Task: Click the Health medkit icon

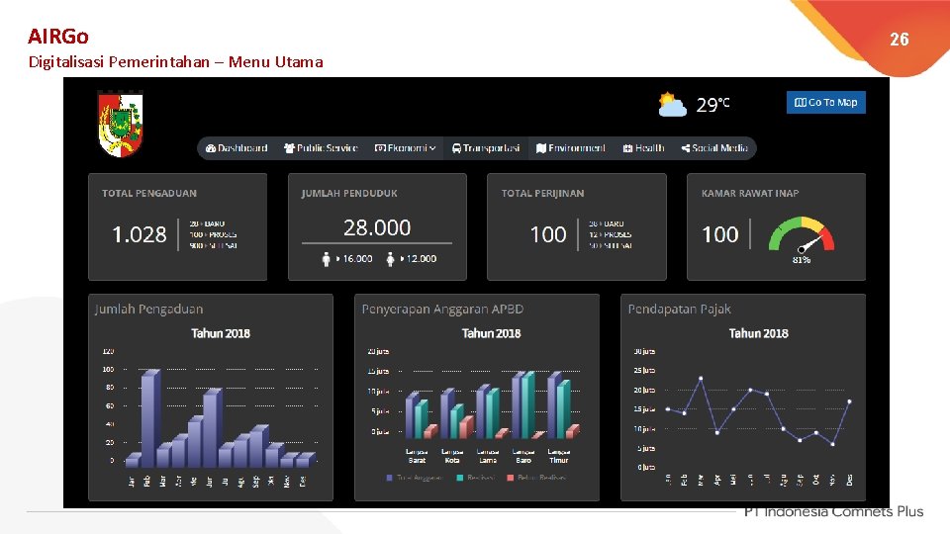Action: [627, 148]
